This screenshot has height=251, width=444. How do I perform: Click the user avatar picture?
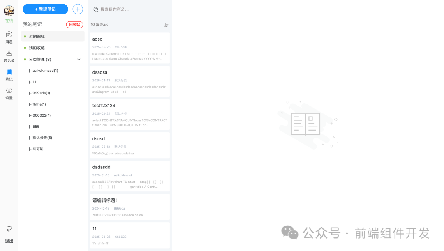(x=9, y=11)
